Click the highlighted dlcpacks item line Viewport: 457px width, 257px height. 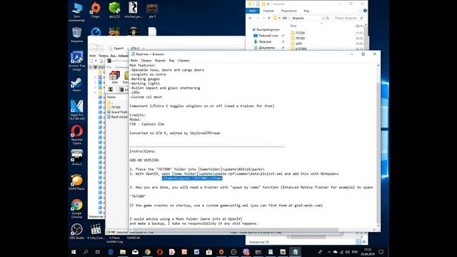pyautogui.click(x=192, y=178)
